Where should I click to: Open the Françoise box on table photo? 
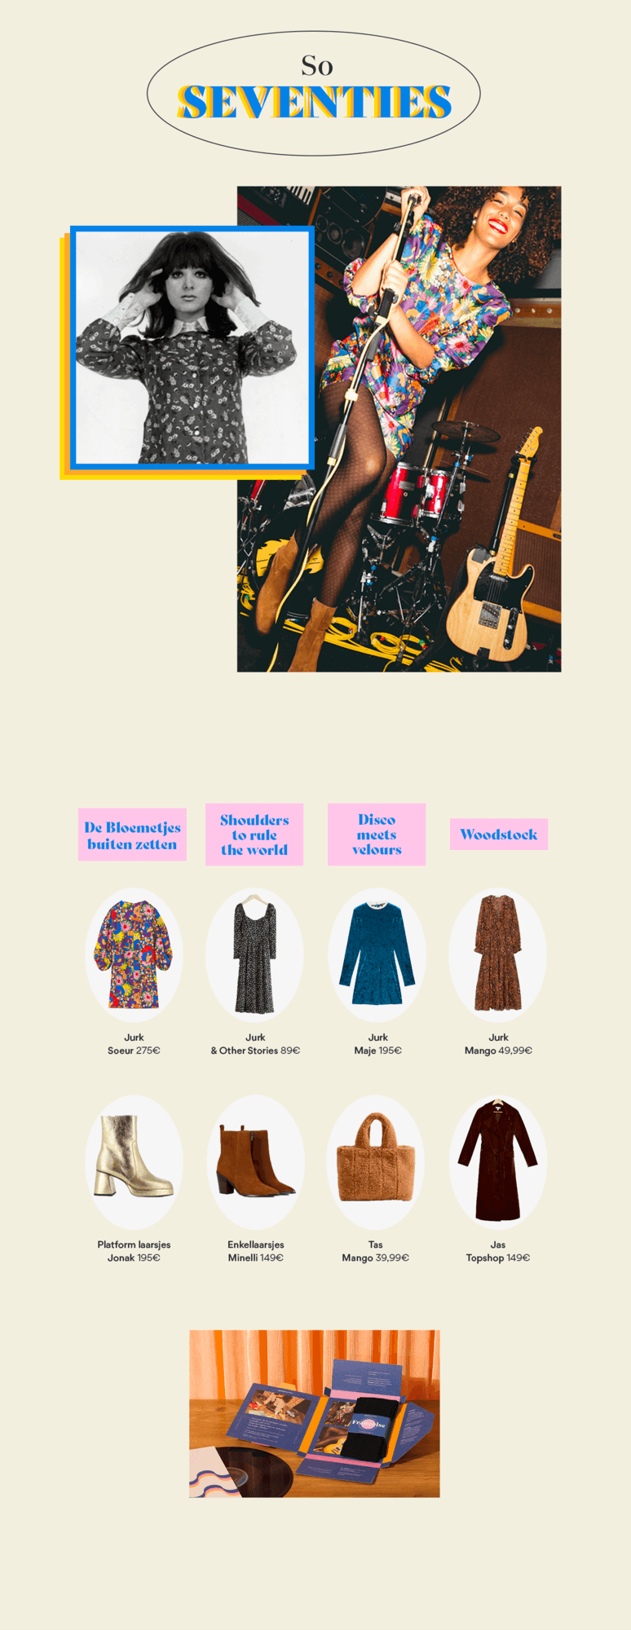coord(315,1414)
